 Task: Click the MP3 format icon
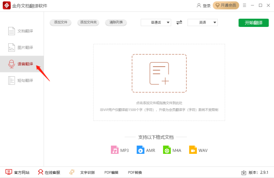pos(115,150)
